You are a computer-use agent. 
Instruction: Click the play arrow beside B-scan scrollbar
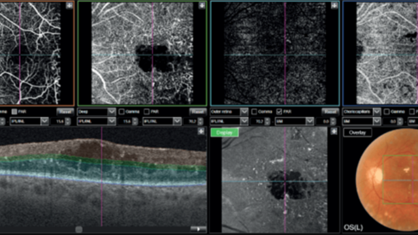click(198, 229)
